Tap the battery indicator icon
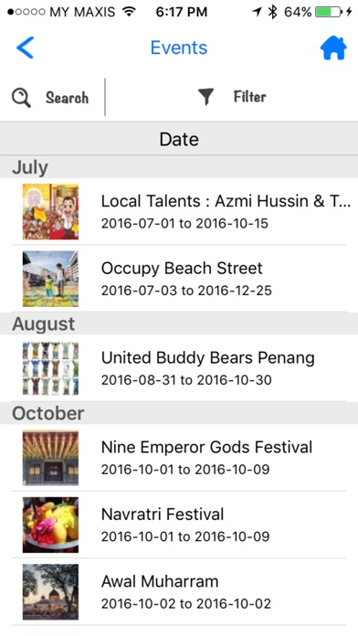 (329, 12)
